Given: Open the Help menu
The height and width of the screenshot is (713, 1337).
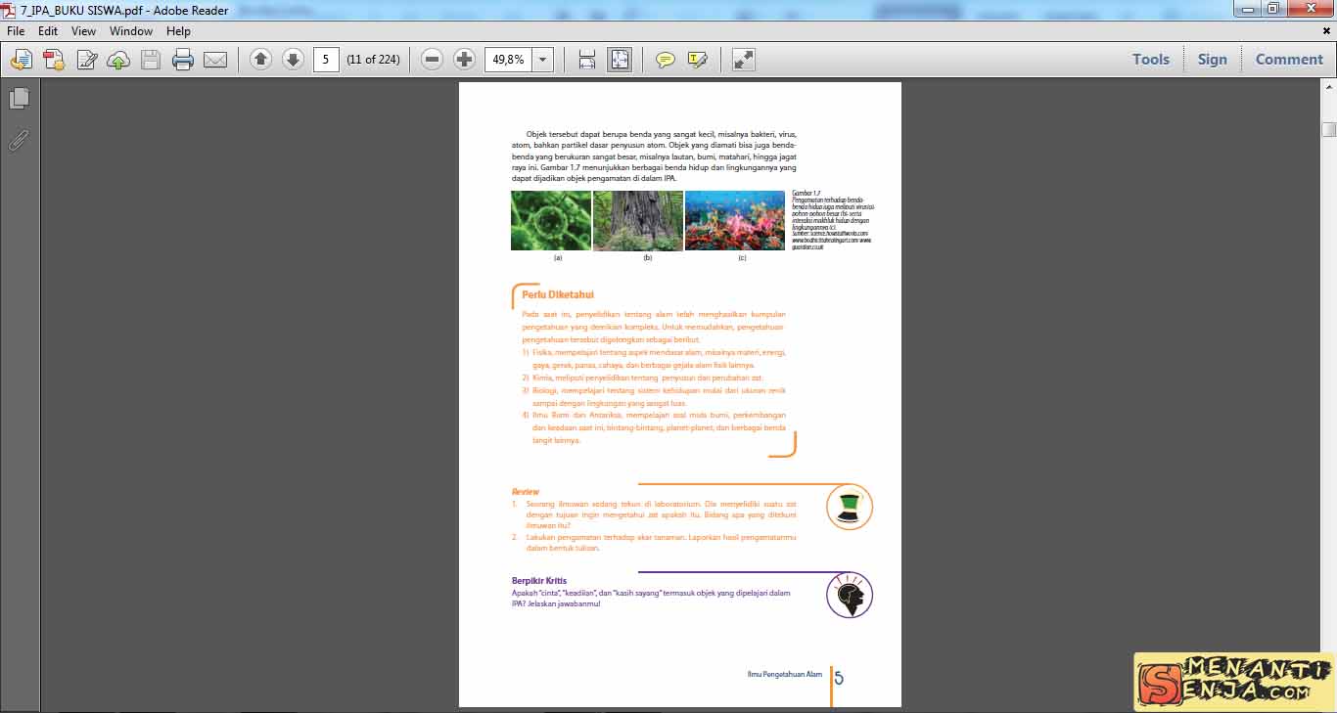Looking at the screenshot, I should click(178, 31).
